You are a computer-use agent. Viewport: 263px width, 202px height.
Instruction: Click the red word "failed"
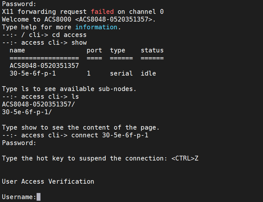tap(102, 12)
